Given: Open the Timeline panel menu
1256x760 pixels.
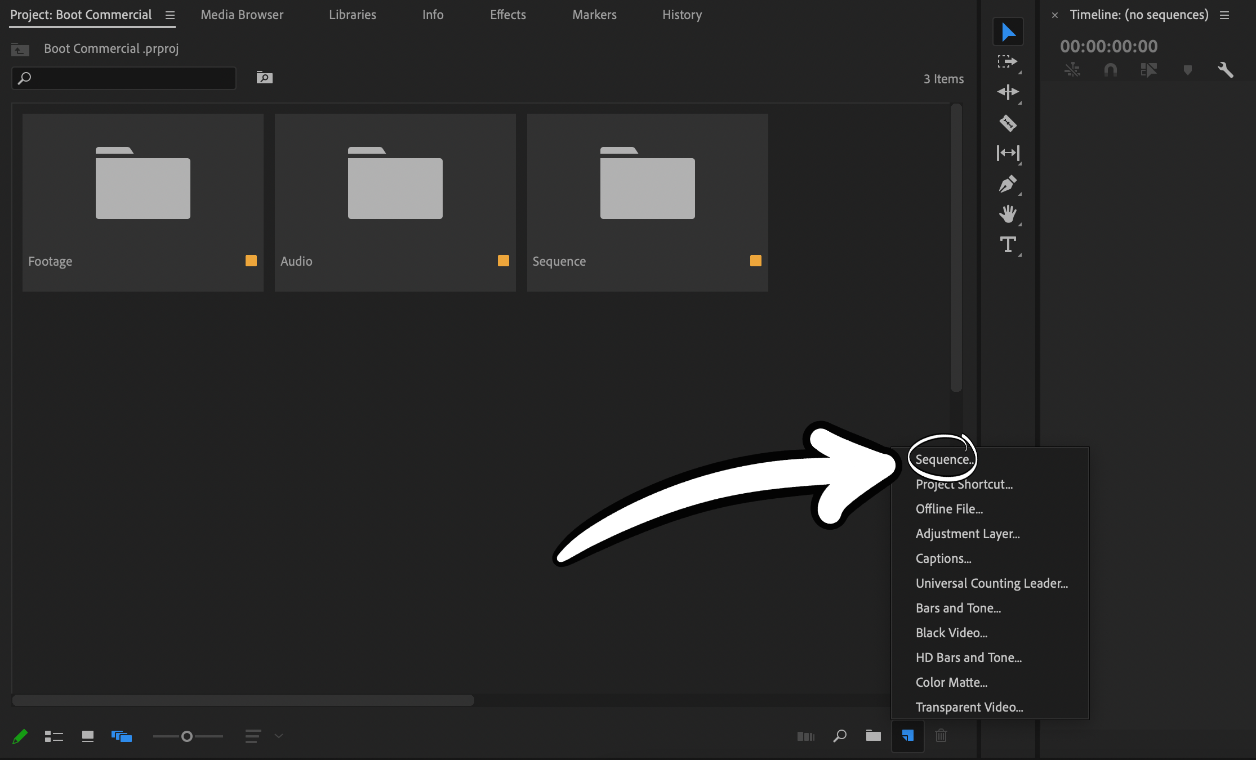Looking at the screenshot, I should [x=1224, y=15].
